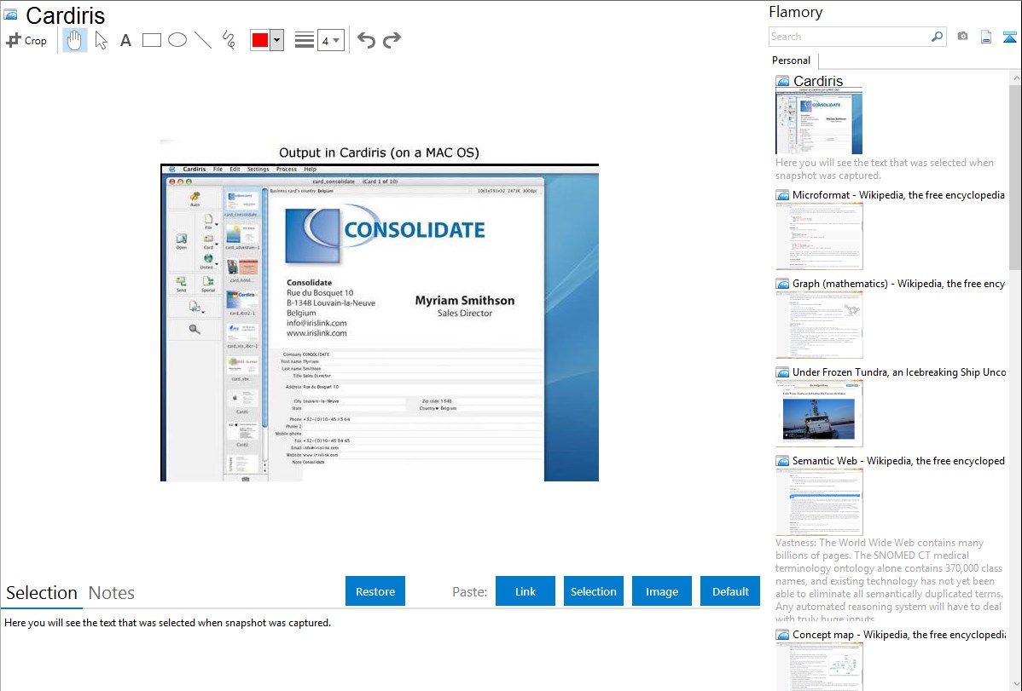Switch to the Selection tab
Screen dimensions: 1022x691
tap(42, 593)
